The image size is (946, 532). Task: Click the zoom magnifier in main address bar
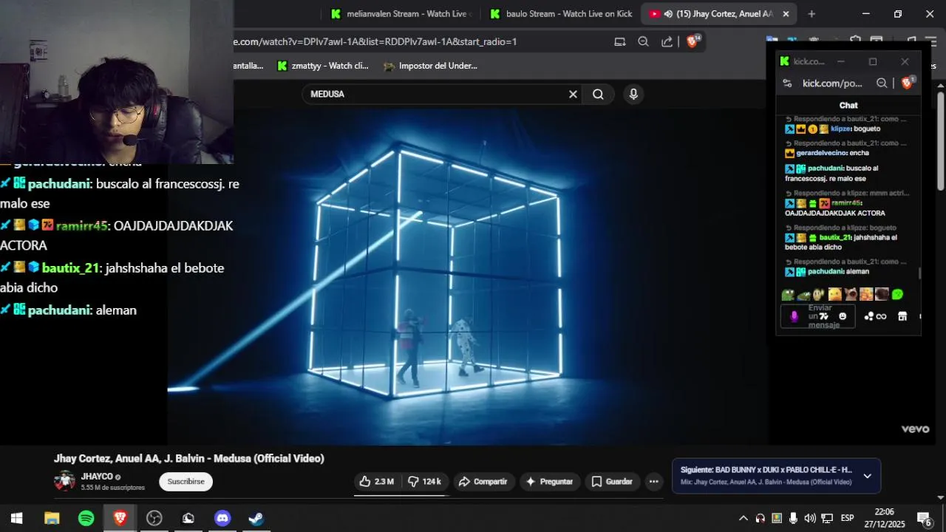643,42
